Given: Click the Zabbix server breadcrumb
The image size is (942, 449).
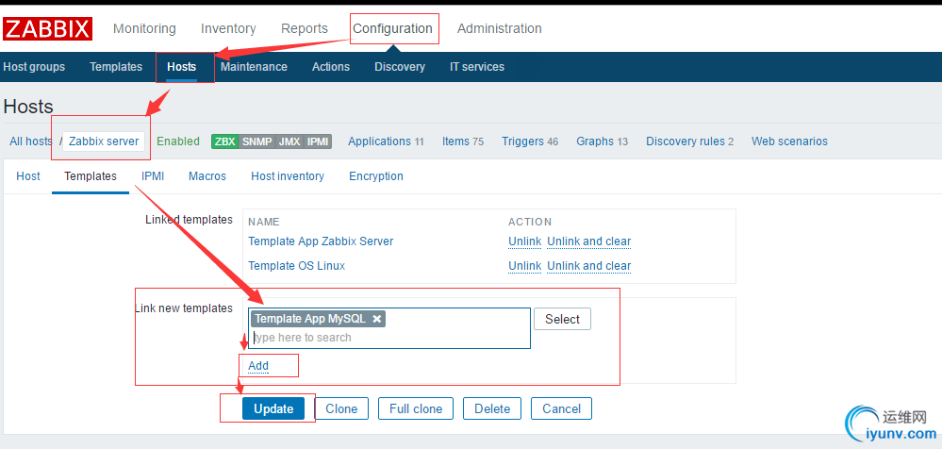Looking at the screenshot, I should [x=104, y=141].
